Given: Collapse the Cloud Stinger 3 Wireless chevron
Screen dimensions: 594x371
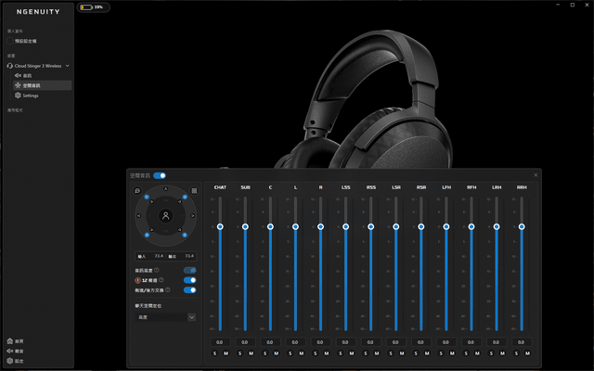Looking at the screenshot, I should pos(68,66).
